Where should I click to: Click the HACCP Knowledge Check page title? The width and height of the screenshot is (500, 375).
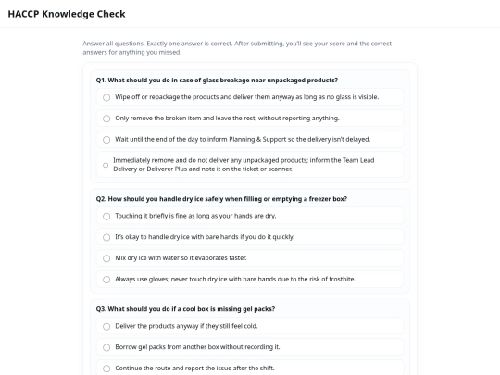[x=67, y=14]
